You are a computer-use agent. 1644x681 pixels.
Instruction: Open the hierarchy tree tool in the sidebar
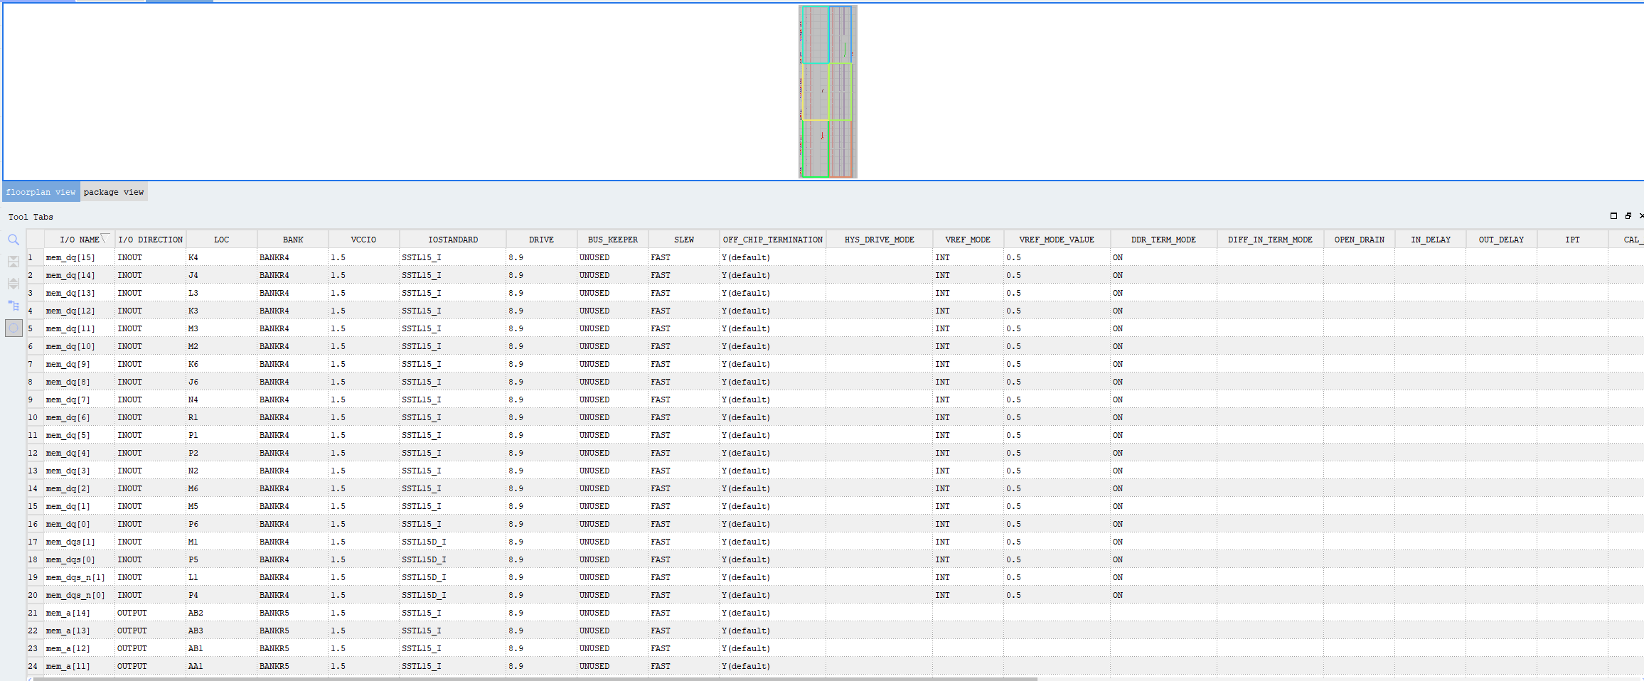pos(14,306)
